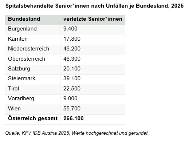Screen dimensions: 189x142
Task: Click the value 9.400 for Burgenland
Action: point(70,29)
